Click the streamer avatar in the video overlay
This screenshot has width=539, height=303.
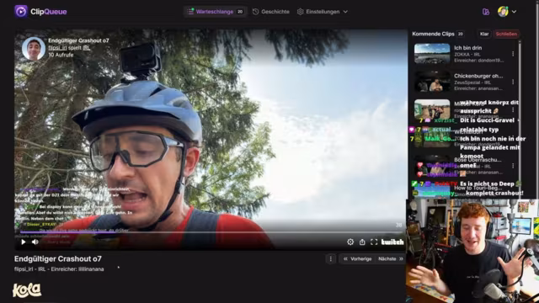pyautogui.click(x=34, y=49)
